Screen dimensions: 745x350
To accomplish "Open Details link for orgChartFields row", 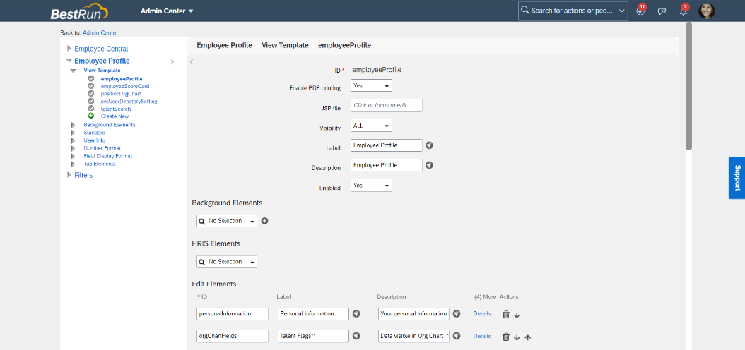I will [482, 336].
